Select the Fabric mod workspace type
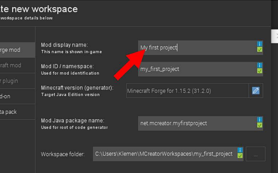The height and width of the screenshot is (173, 278). 16,65
